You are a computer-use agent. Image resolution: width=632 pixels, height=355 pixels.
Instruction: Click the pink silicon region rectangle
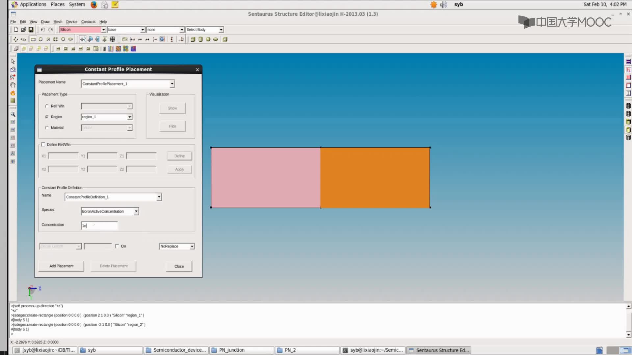coord(266,177)
